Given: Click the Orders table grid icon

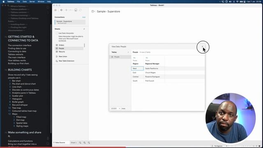Looking at the screenshot, I should point(57,45).
